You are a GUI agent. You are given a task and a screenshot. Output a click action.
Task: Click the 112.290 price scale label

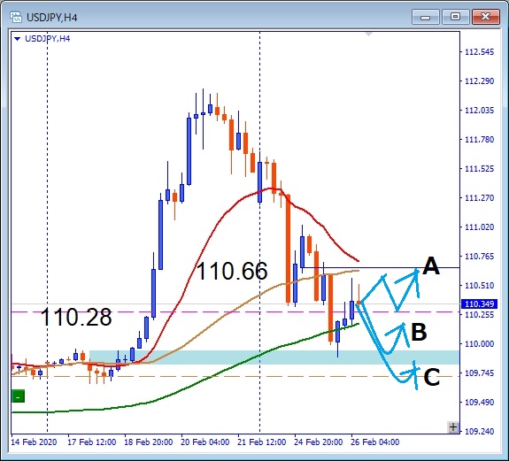click(x=480, y=81)
